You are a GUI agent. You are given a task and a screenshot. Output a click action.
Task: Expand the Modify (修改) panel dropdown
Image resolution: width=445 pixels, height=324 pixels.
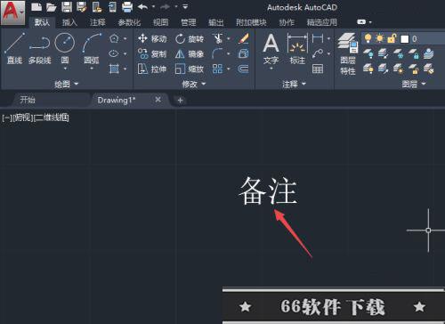tap(194, 85)
